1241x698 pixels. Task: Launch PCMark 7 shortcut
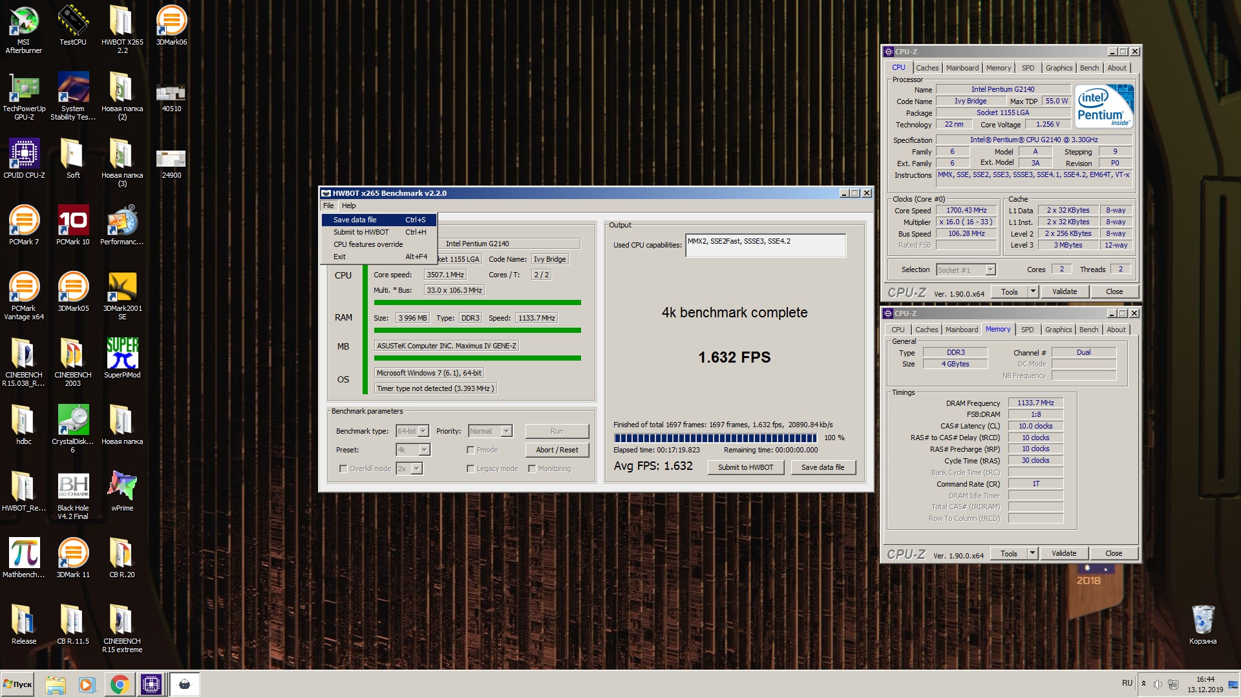tap(24, 225)
